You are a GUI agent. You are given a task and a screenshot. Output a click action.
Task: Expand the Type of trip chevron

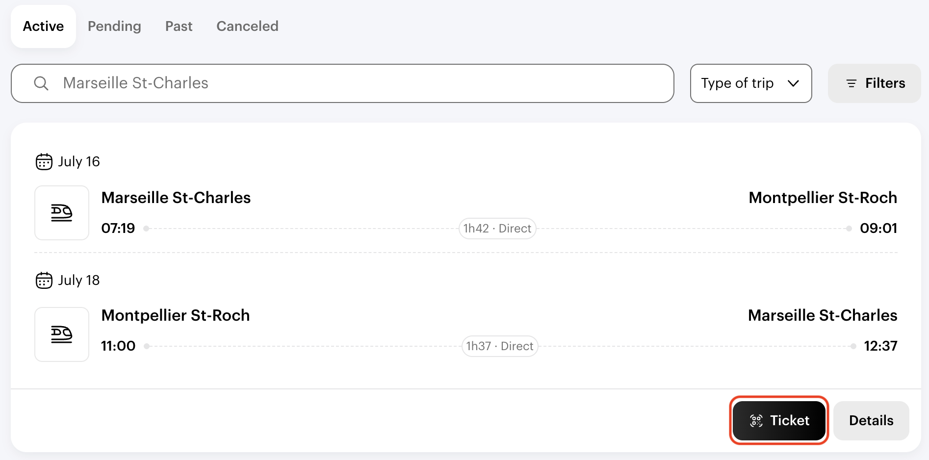[x=793, y=83]
